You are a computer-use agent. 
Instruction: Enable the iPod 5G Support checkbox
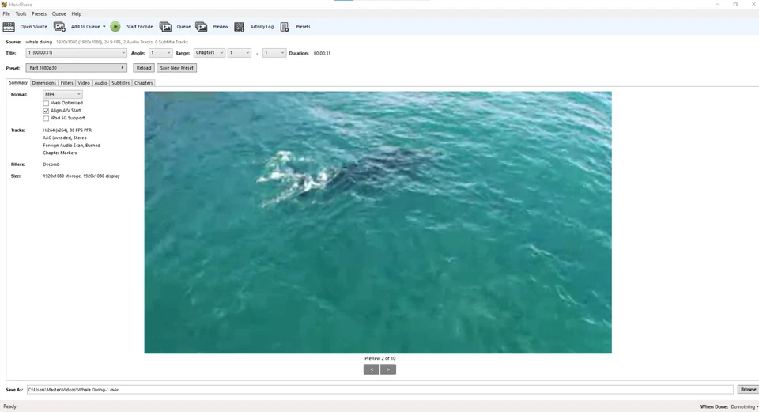pos(46,118)
